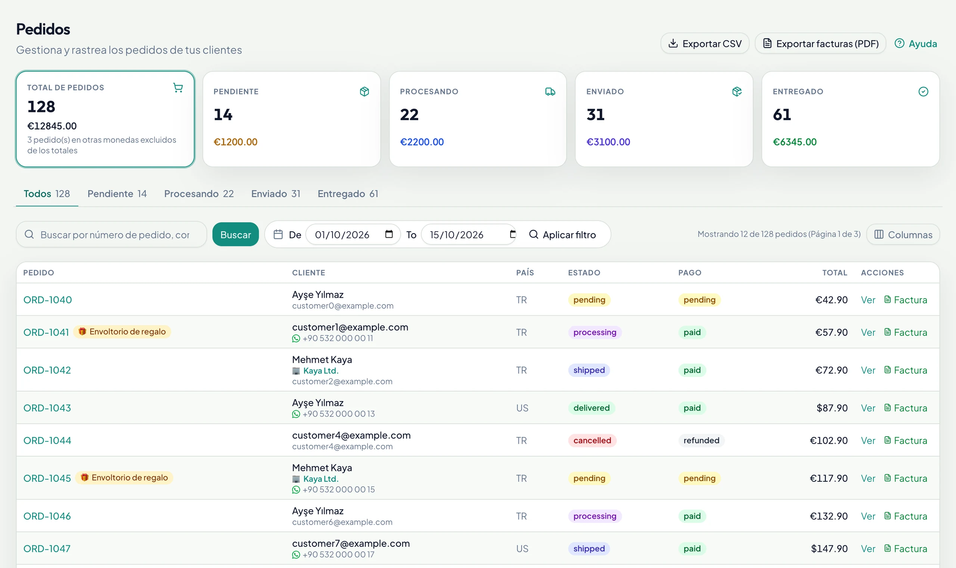The image size is (956, 568).
Task: Click the Buscar button
Action: coord(236,235)
